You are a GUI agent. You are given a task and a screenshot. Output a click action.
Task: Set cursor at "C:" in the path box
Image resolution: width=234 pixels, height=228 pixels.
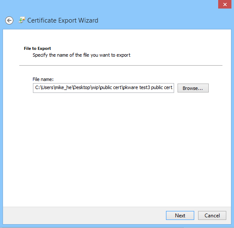(38, 87)
